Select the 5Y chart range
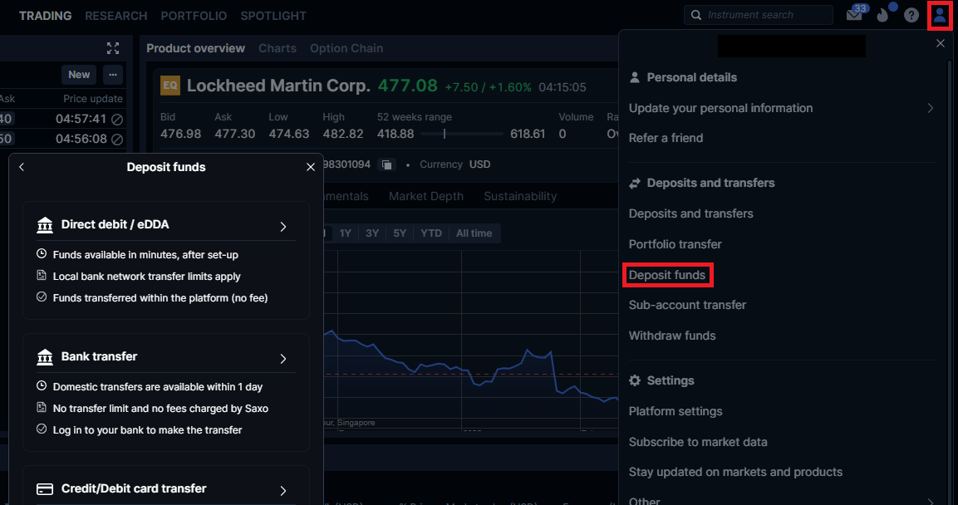 [x=400, y=233]
